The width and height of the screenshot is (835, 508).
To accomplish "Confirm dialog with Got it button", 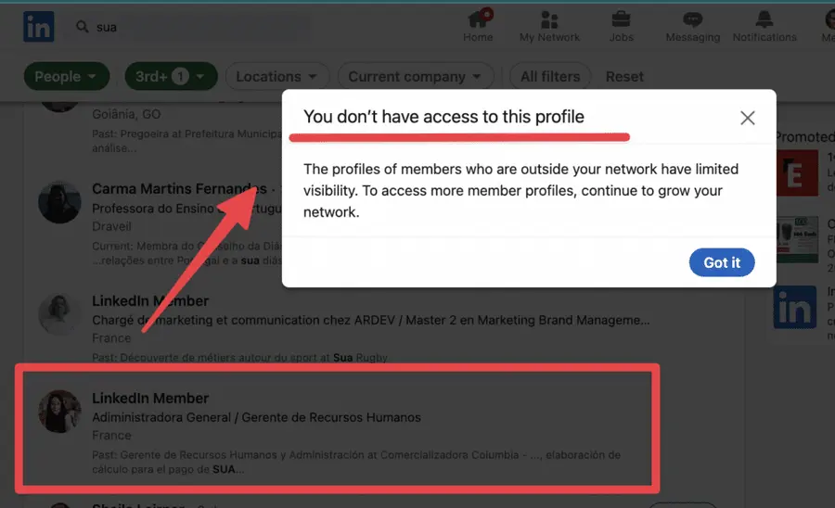I will pyautogui.click(x=722, y=262).
